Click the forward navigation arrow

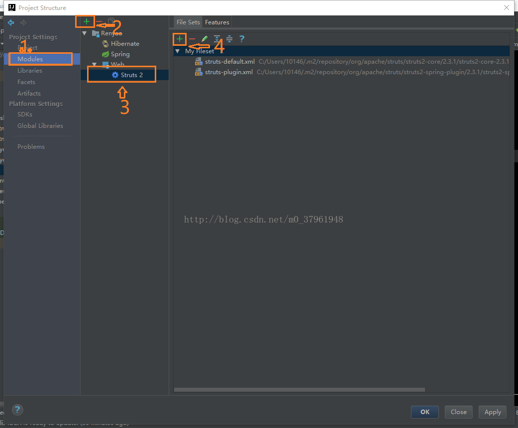pos(23,22)
